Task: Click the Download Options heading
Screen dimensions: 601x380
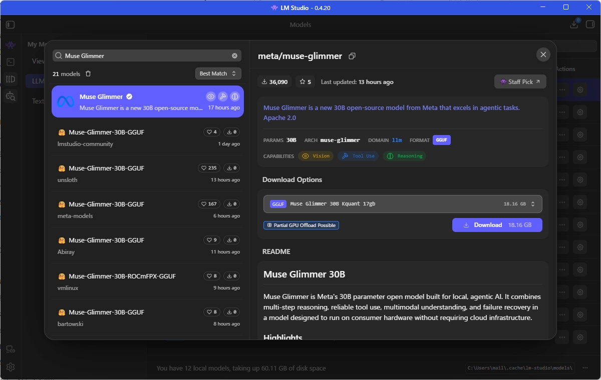Action: click(292, 179)
